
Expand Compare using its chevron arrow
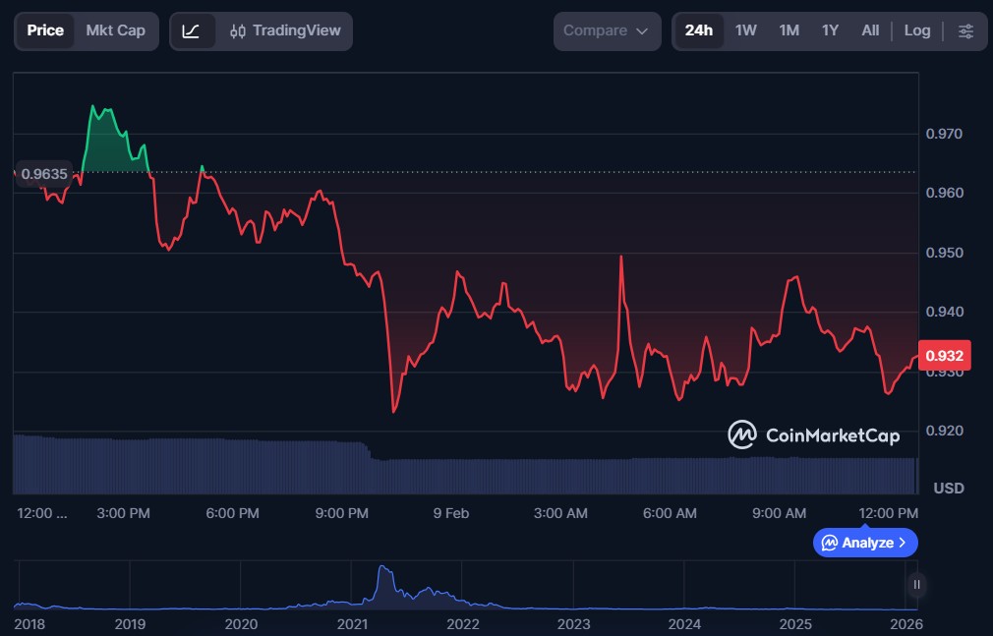point(642,31)
